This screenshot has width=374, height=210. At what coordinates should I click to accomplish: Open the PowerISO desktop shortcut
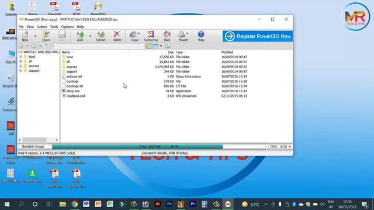tap(98, 8)
